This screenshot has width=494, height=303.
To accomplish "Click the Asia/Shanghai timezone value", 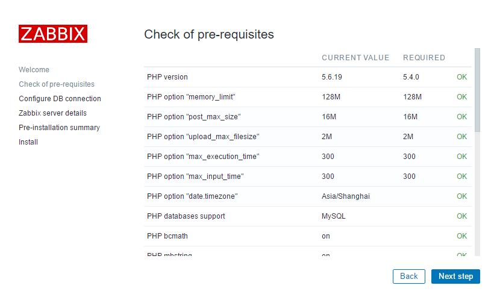I will [346, 196].
